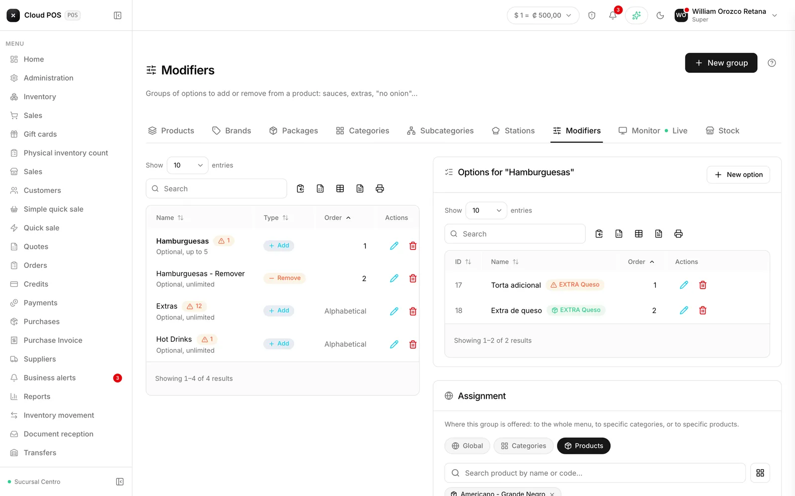Sort groups by the Name column
This screenshot has height=496, width=795.
170,218
